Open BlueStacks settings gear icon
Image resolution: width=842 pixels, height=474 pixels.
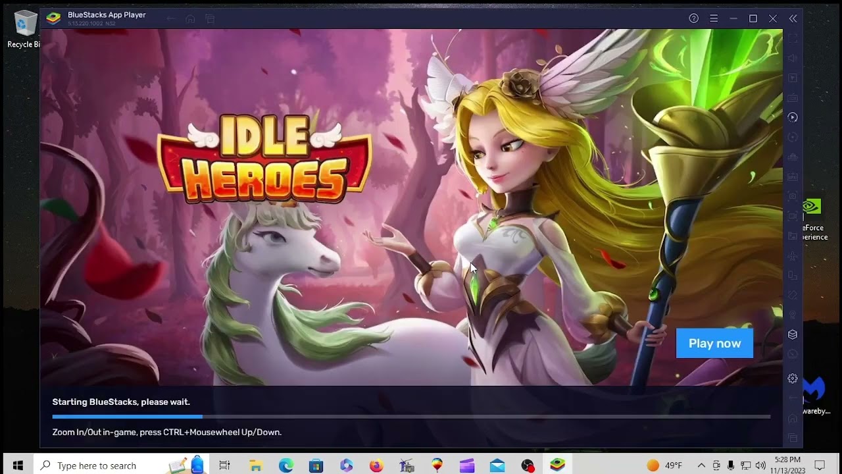tap(793, 379)
